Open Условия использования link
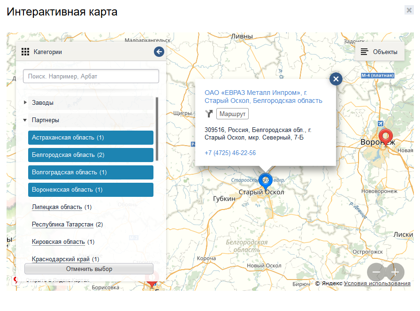420x311 pixels. [377, 283]
